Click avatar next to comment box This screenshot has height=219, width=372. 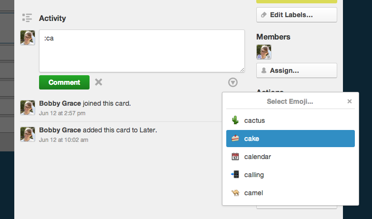pyautogui.click(x=28, y=38)
